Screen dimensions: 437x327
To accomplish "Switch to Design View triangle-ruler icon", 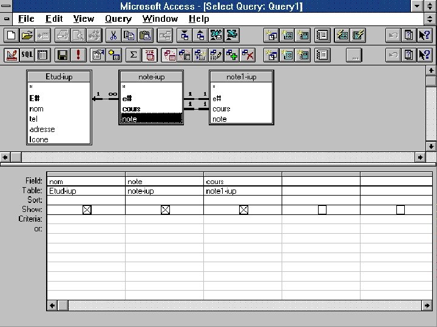I will pyautogui.click(x=12, y=55).
